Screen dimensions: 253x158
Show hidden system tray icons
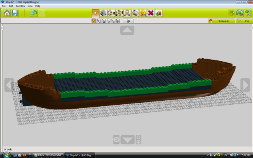(x=208, y=155)
